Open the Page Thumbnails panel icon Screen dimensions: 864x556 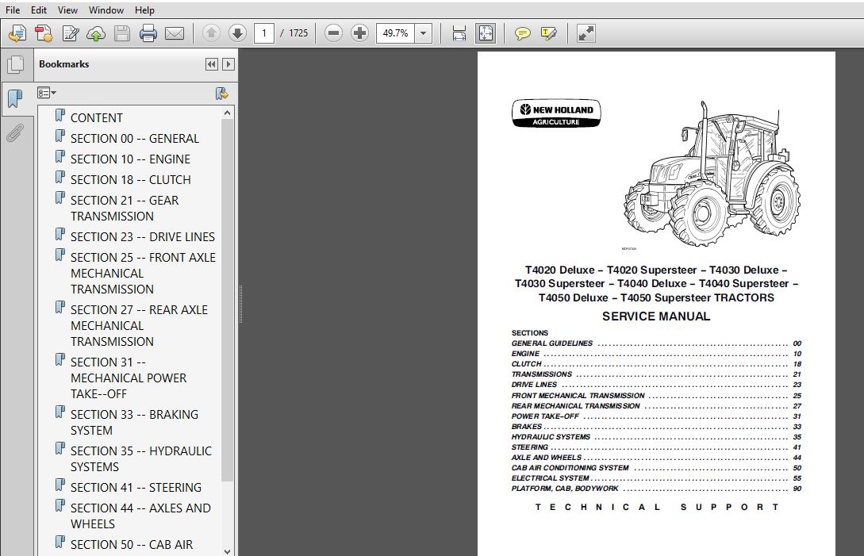15,64
